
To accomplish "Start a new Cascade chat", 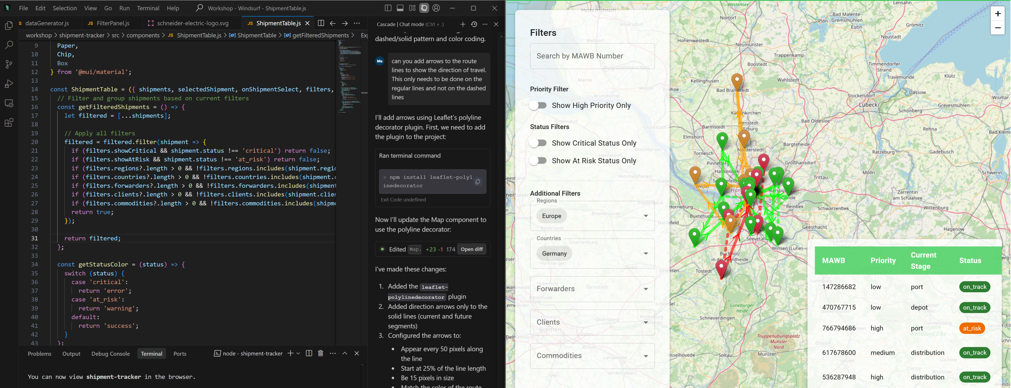I will [463, 24].
